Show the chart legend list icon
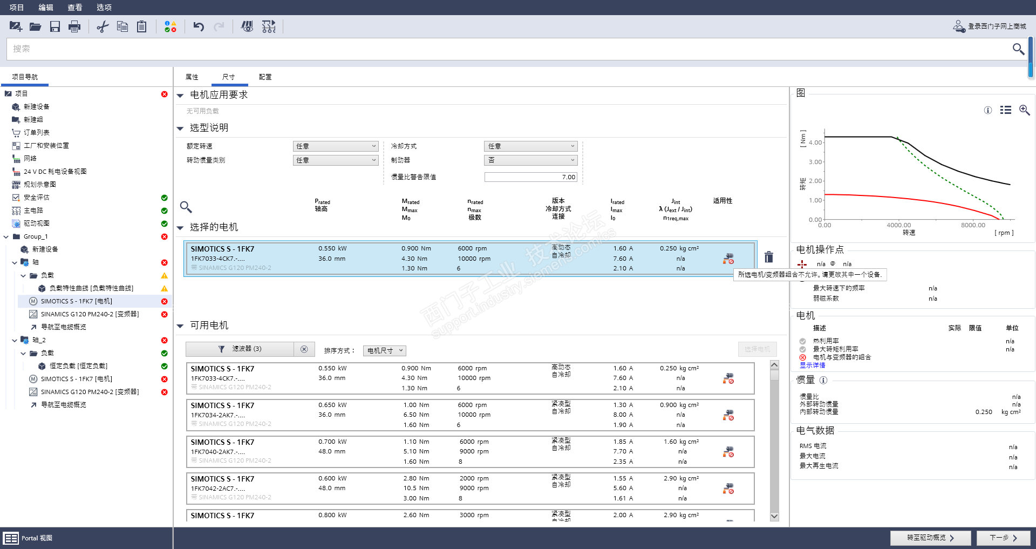This screenshot has width=1036, height=549. click(x=1006, y=110)
